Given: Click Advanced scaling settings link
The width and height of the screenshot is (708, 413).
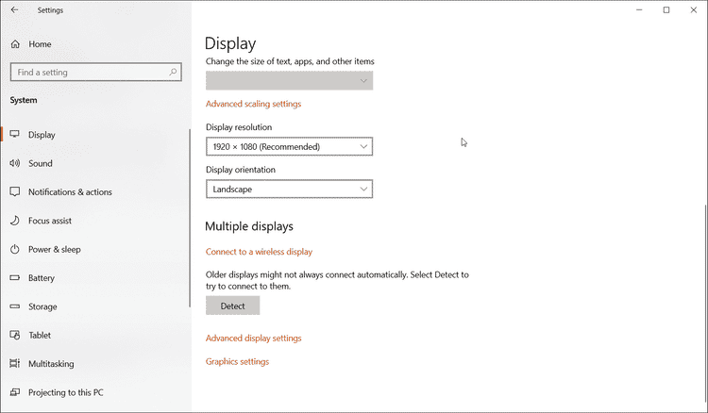Looking at the screenshot, I should [253, 104].
